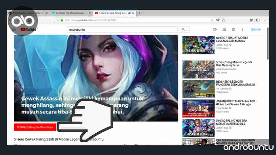
Task: Open thumbnail of 5 HERO PALING HOT video
Action: (x=198, y=128)
